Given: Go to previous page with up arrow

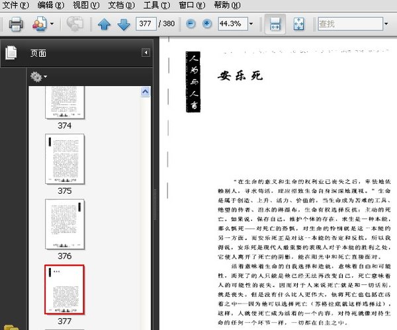Looking at the screenshot, I should 104,24.
